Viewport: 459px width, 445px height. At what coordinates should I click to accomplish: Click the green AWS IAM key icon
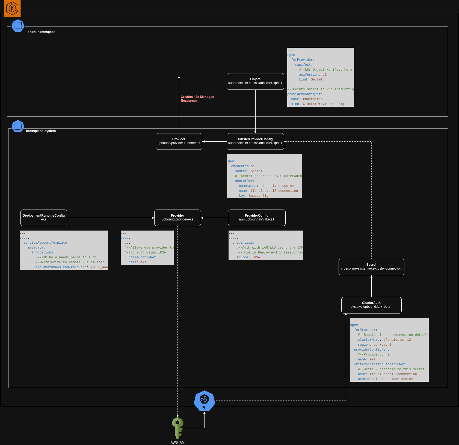(177, 428)
